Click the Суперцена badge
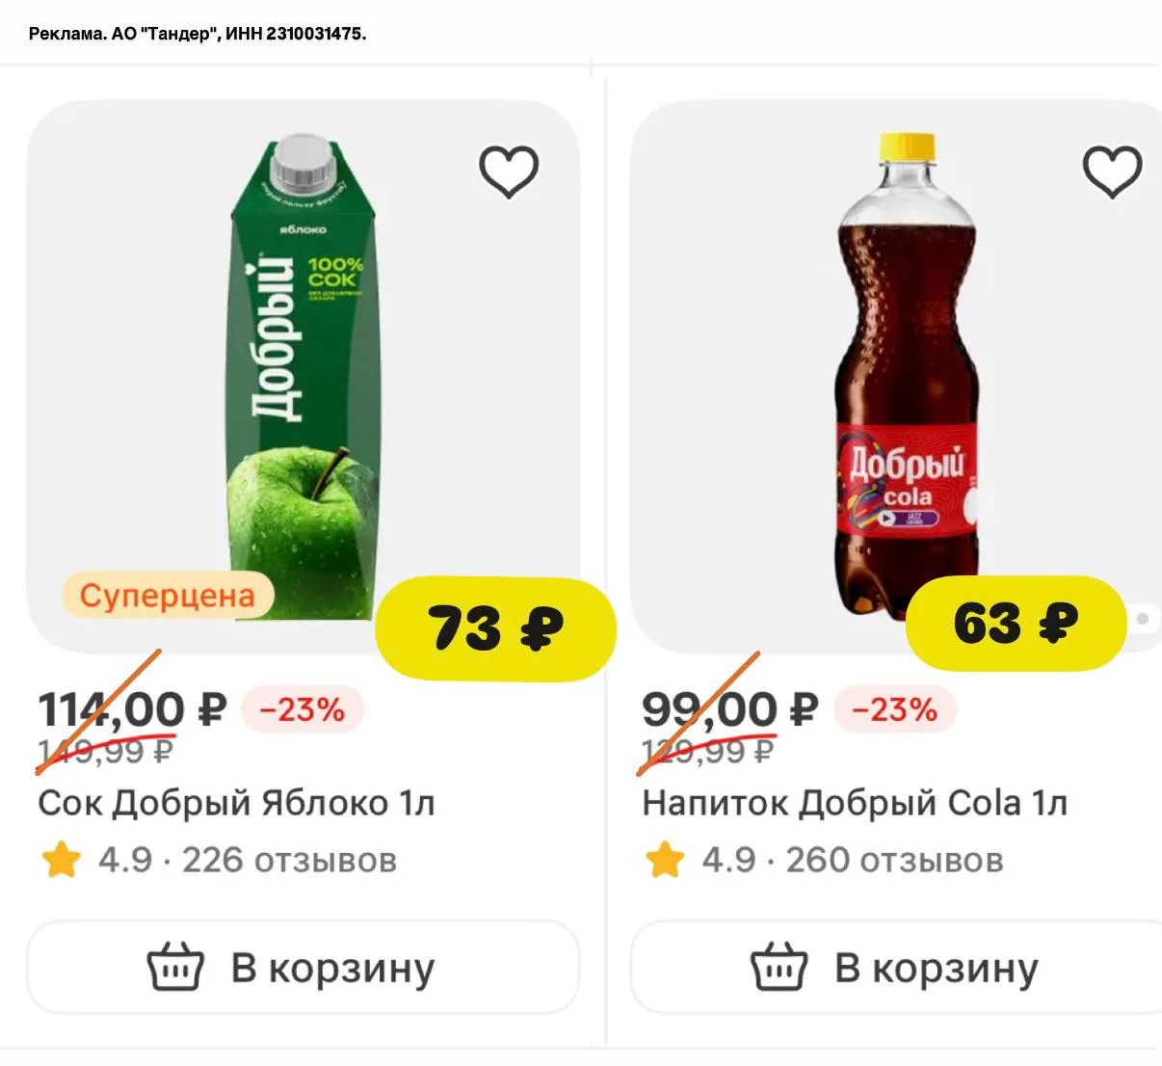1162x1066 pixels. [167, 596]
